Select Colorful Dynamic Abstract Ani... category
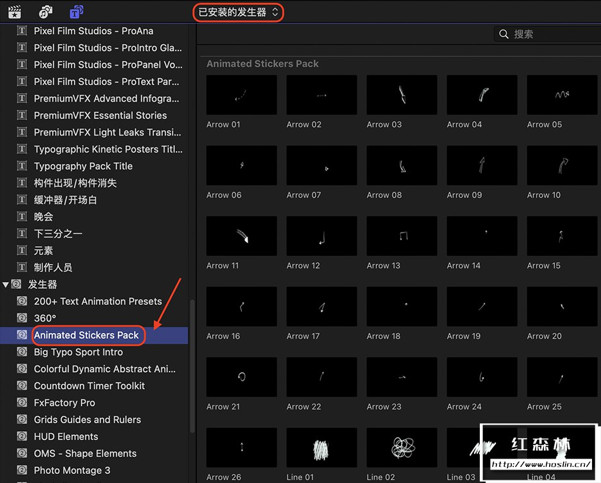This screenshot has height=483, width=601. click(94, 369)
